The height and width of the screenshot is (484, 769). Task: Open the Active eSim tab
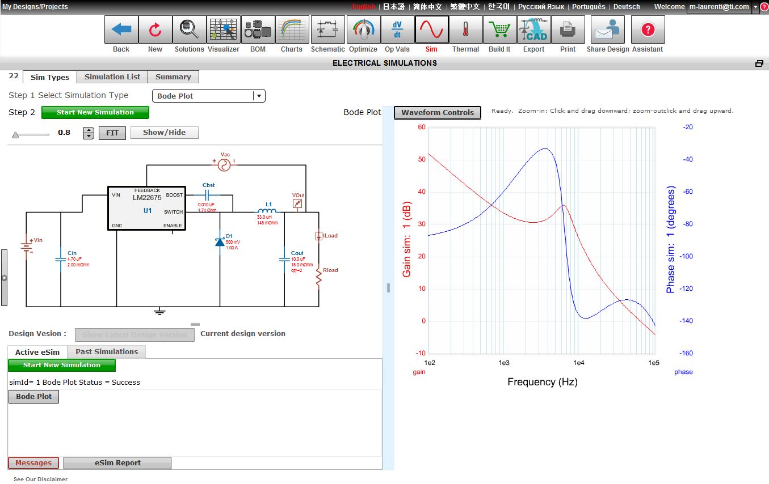point(37,352)
